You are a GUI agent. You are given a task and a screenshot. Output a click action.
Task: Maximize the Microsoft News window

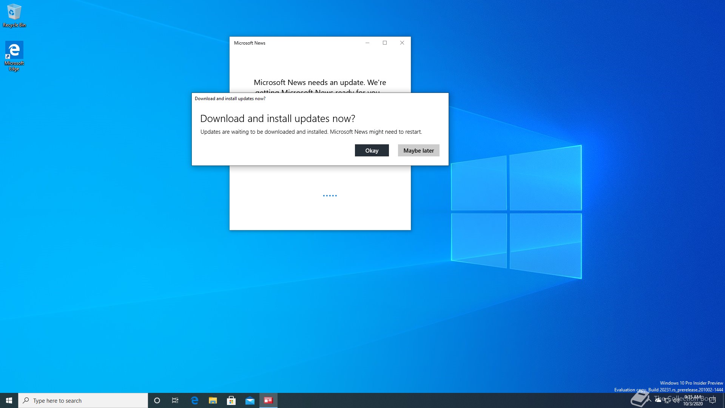385,43
